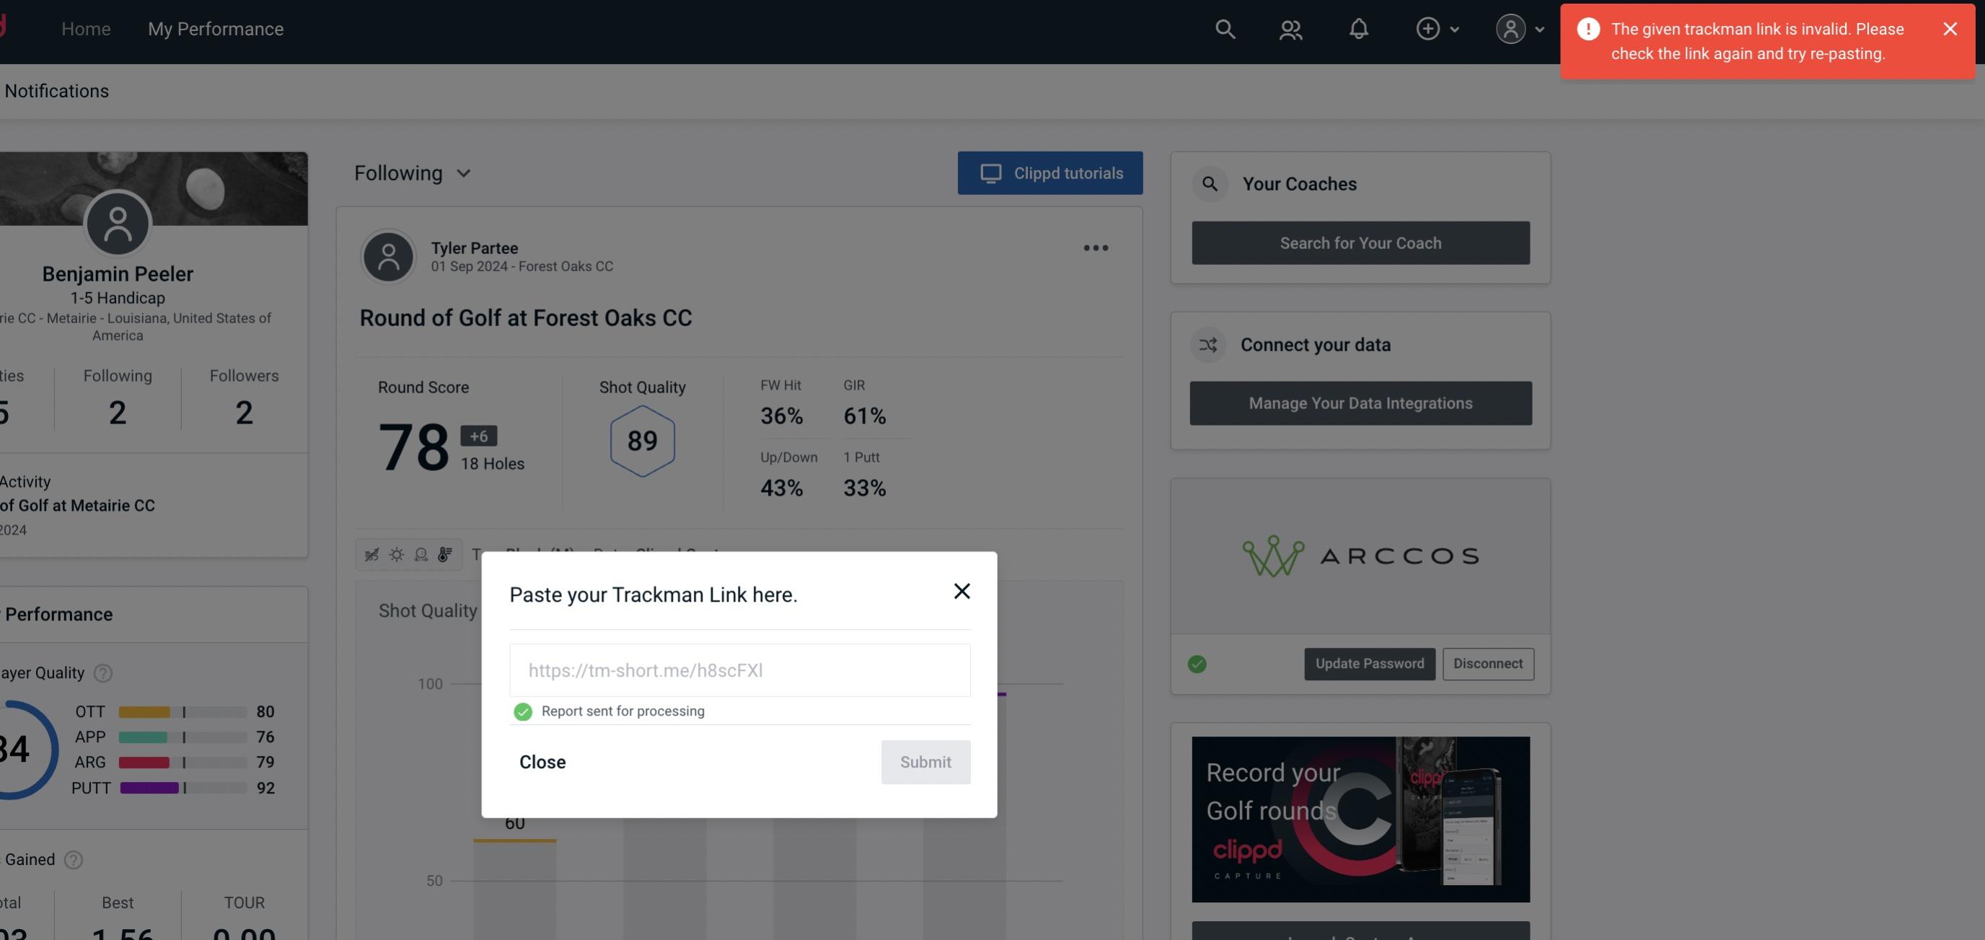Screen dimensions: 1985x940
Task: Click the add/plus icon in top bar
Action: (1428, 28)
